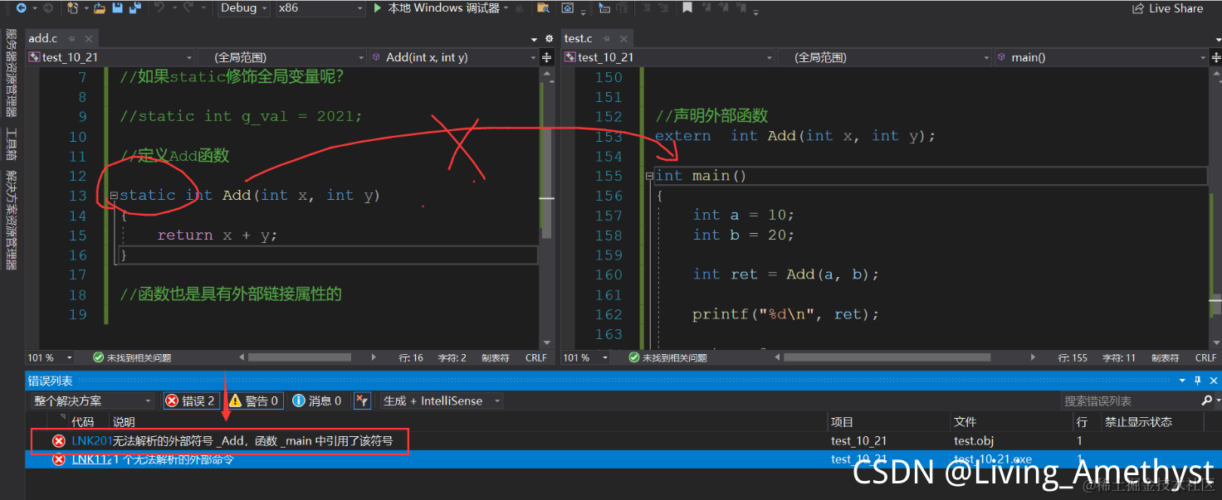The width and height of the screenshot is (1222, 500).
Task: Collapse the int main() function block
Action: click(649, 176)
